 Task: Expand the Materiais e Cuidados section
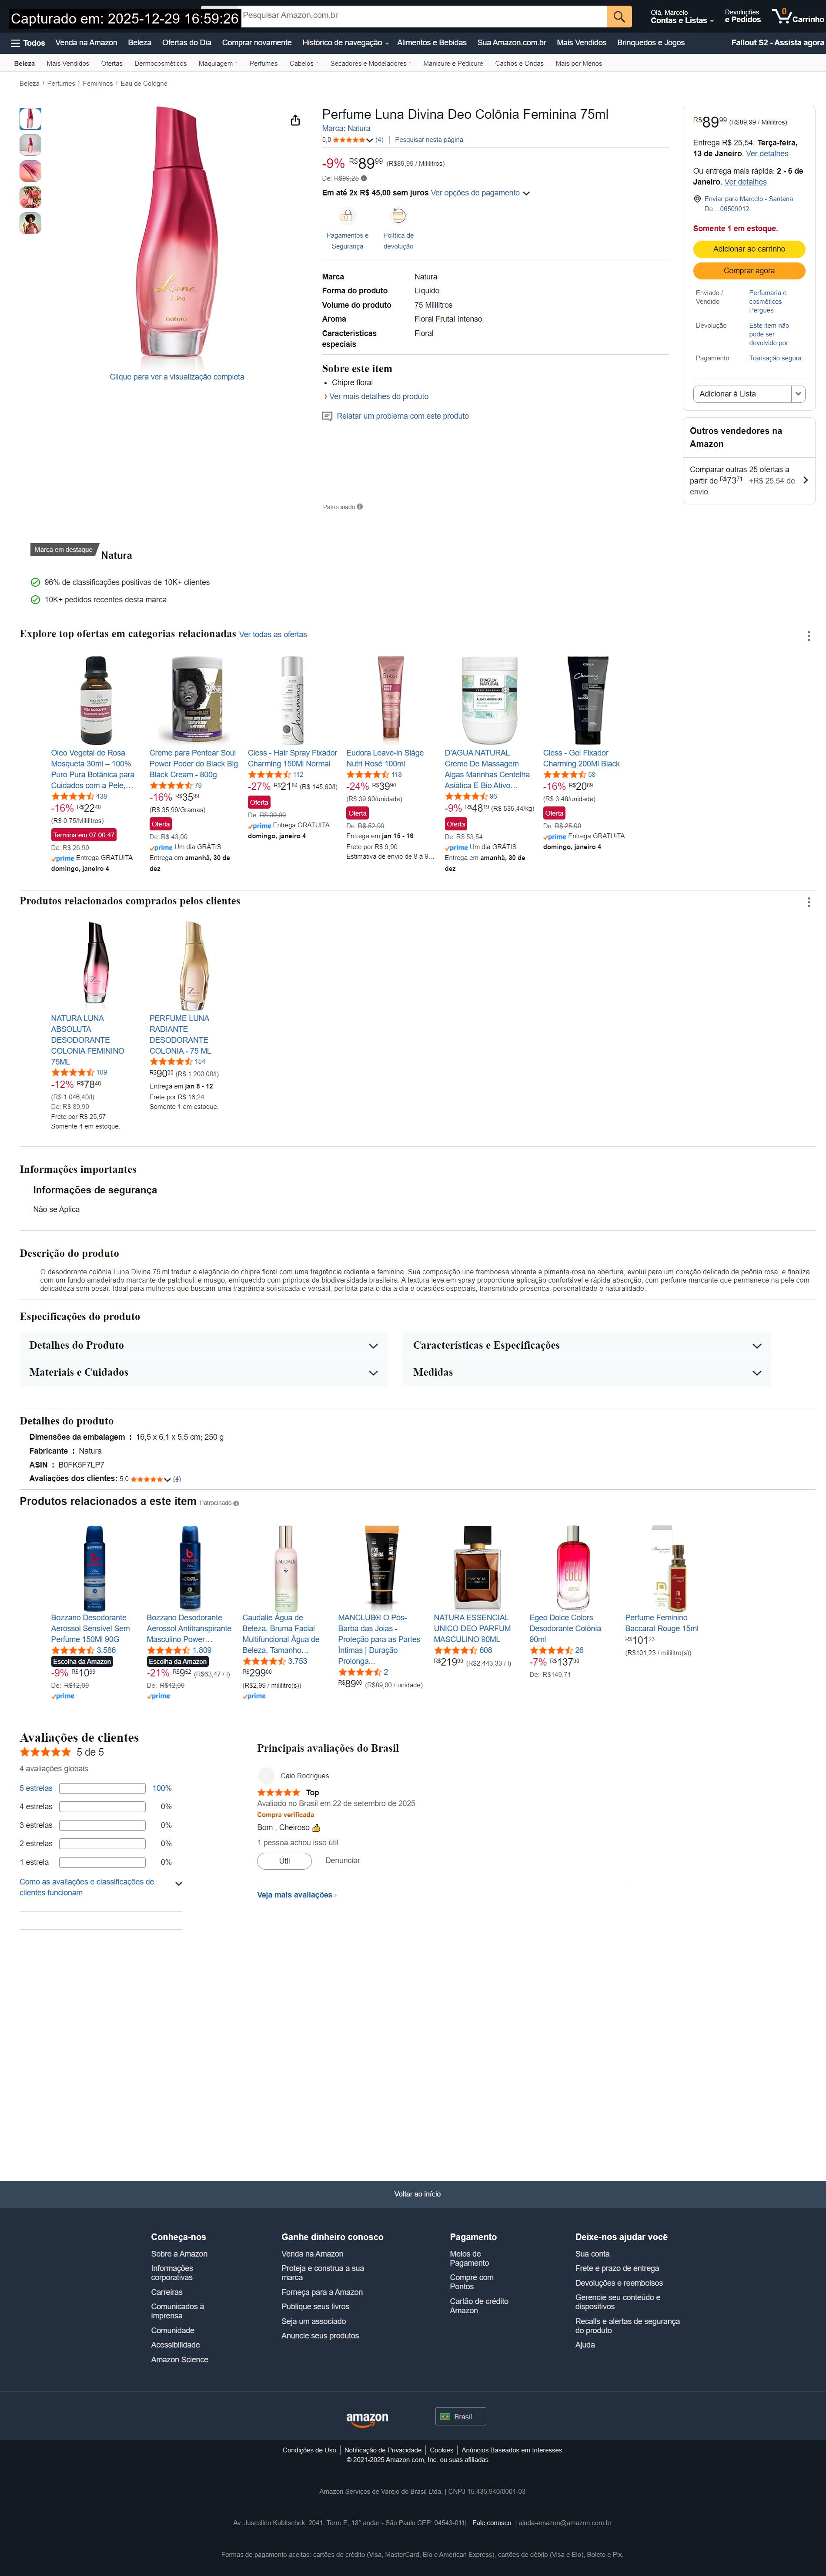click(204, 1372)
